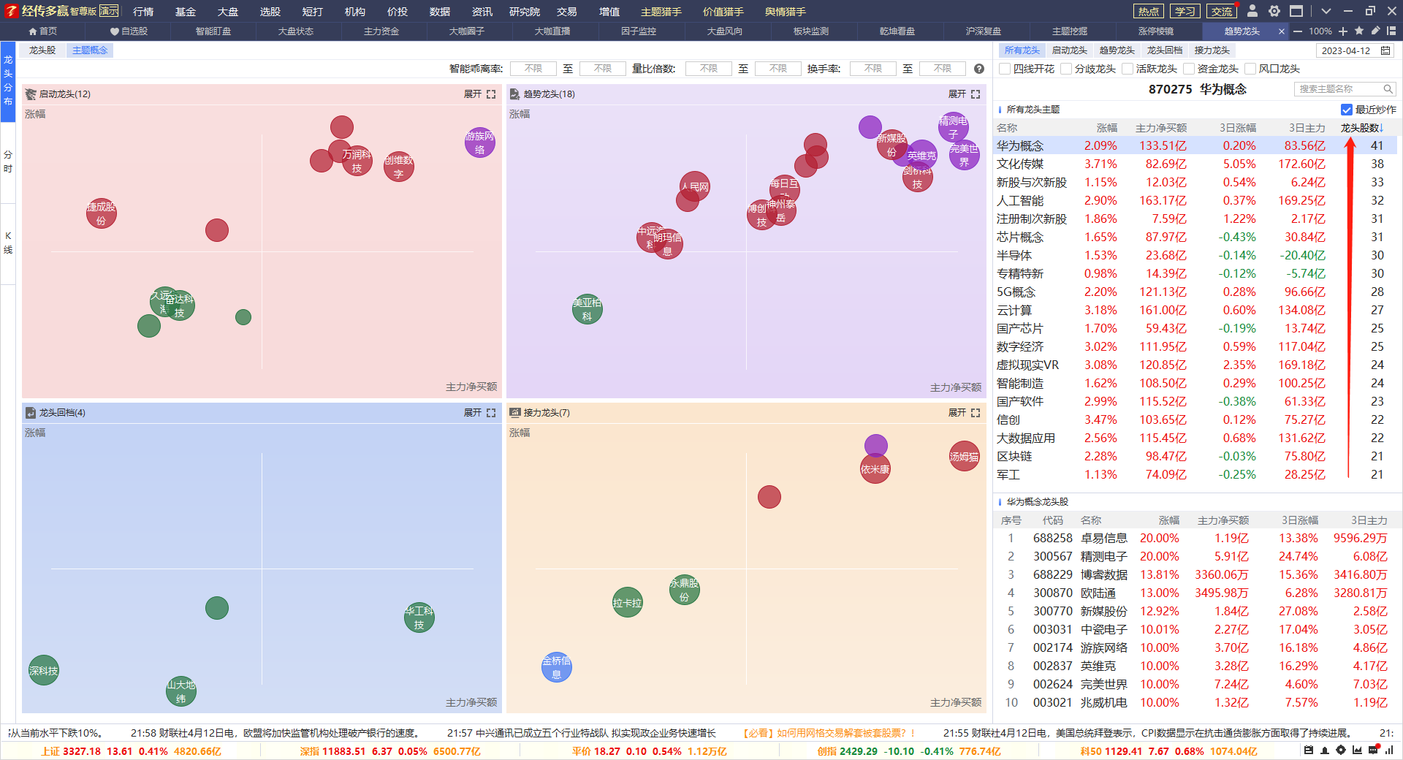Open the user account profile icon
1403x760 pixels.
tap(1252, 11)
